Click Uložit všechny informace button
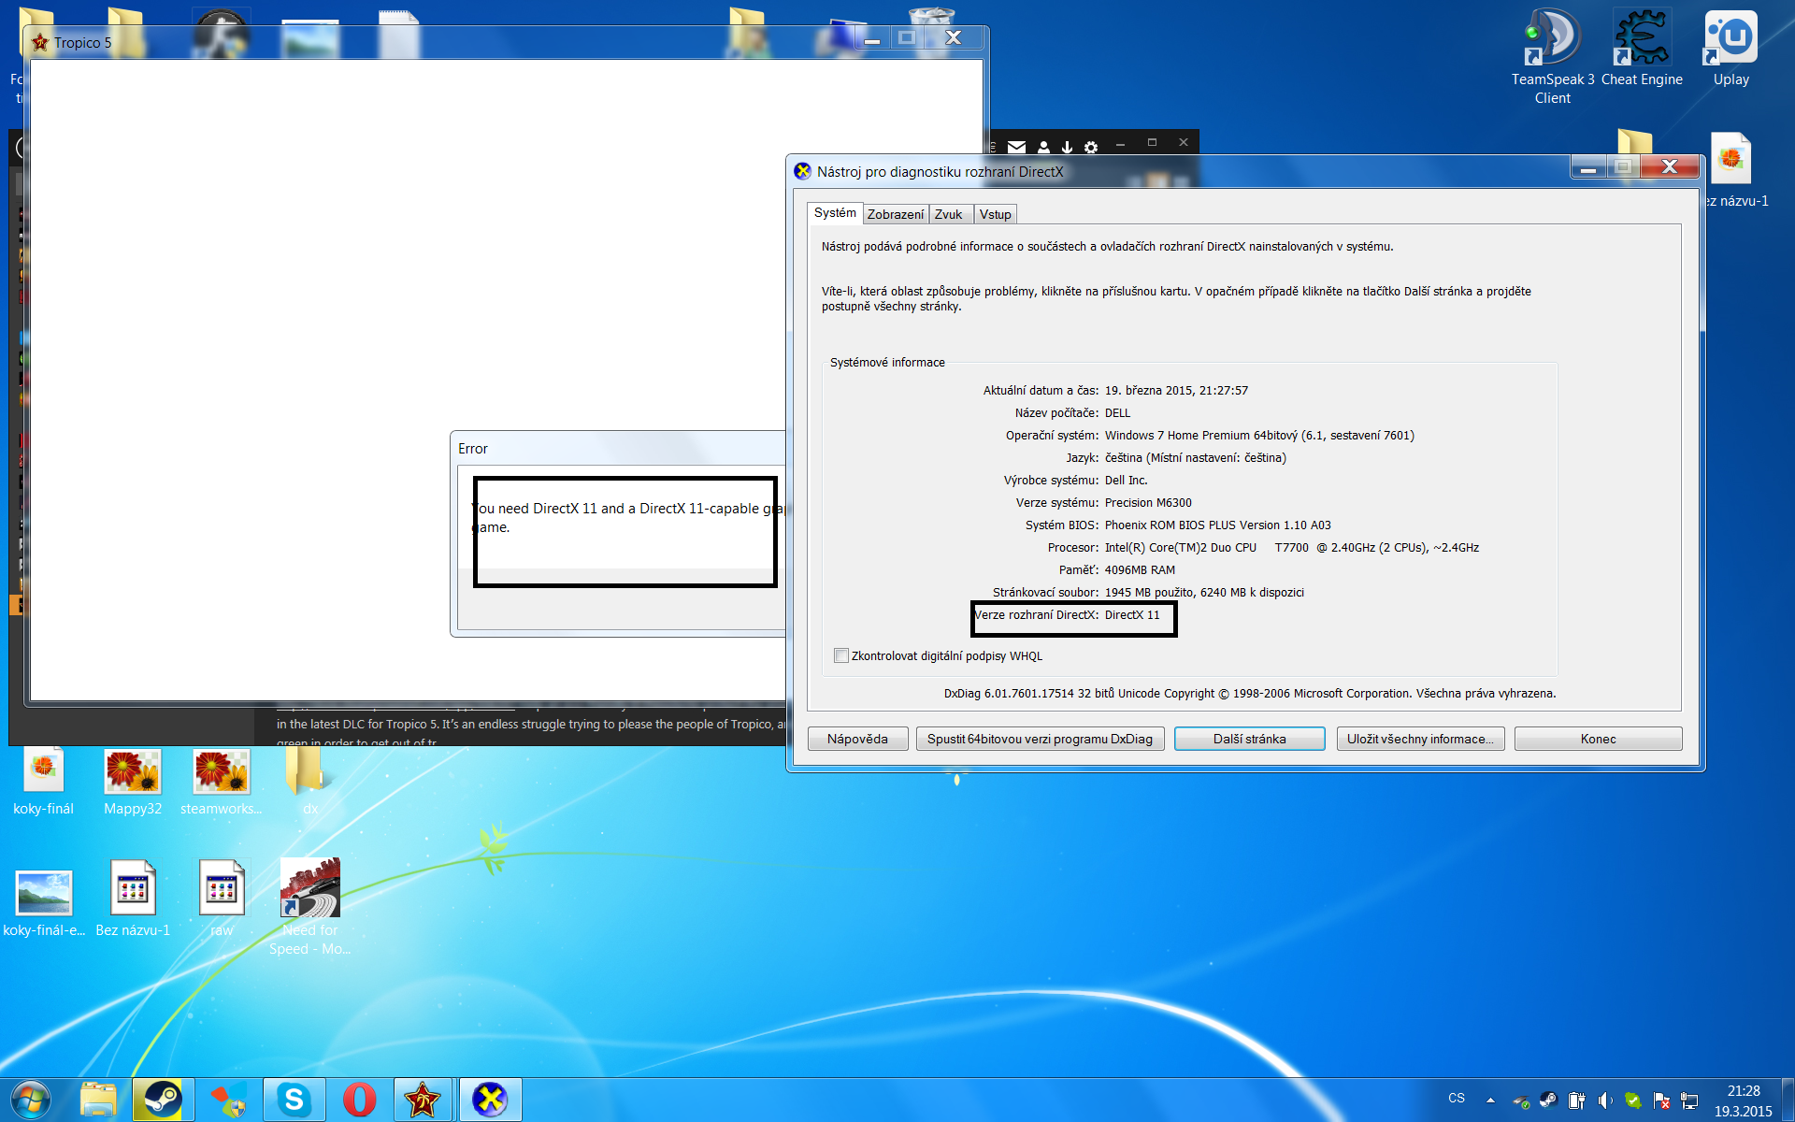1795x1122 pixels. point(1419,739)
